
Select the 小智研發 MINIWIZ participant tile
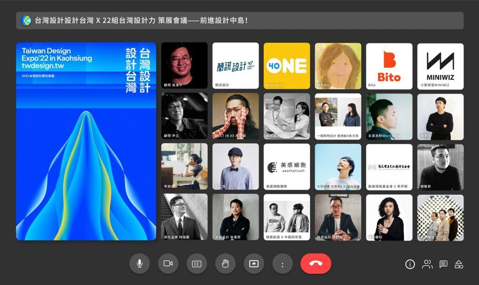[x=441, y=66]
